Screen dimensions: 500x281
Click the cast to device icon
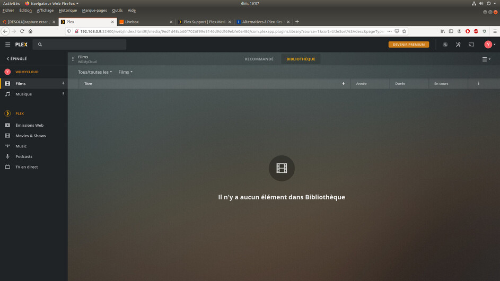(x=471, y=45)
